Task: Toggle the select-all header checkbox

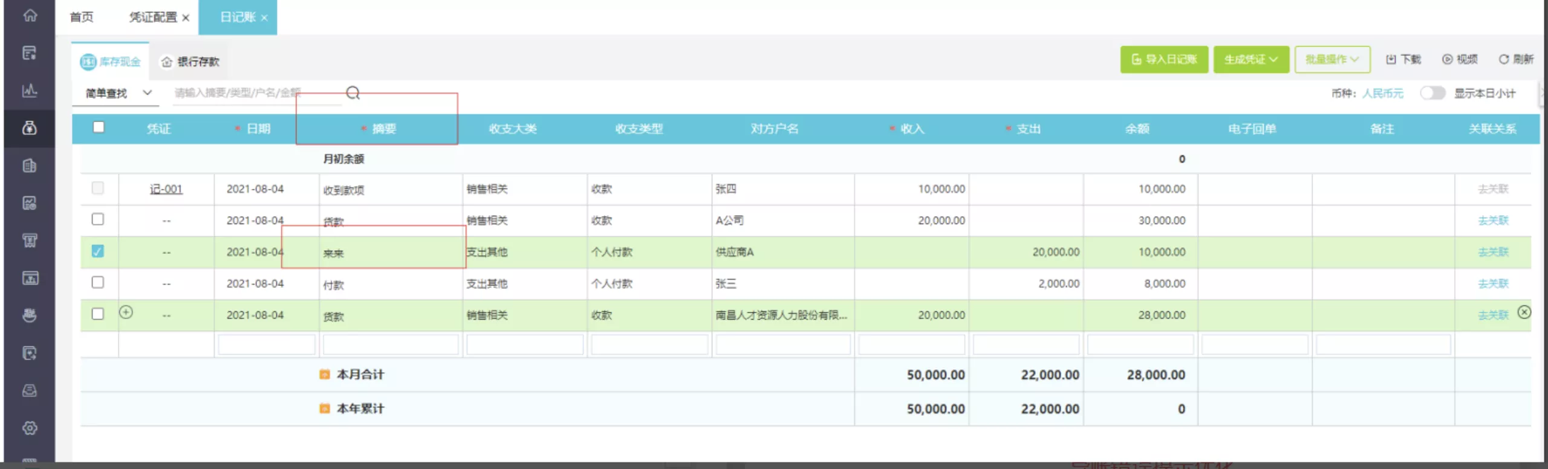Action: (99, 127)
